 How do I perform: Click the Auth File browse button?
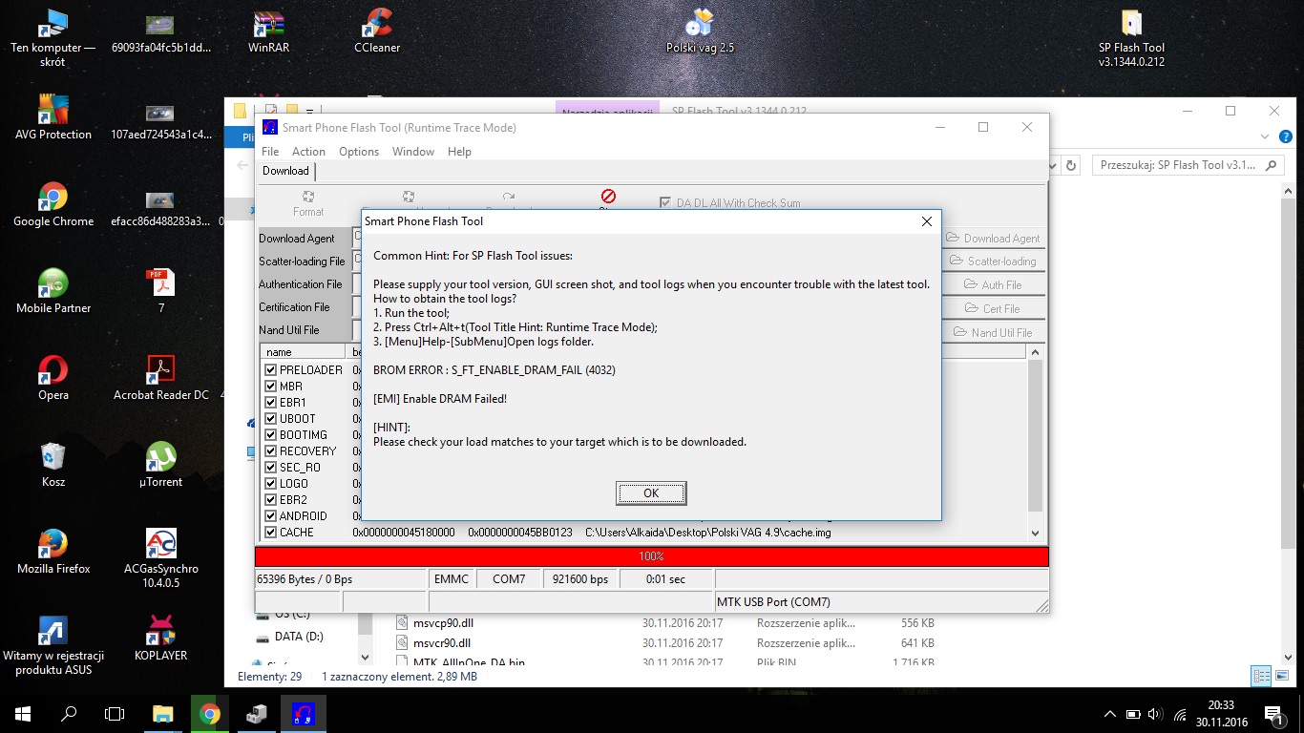coord(993,284)
